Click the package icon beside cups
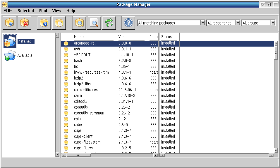280x168 pixels. click(x=66, y=131)
